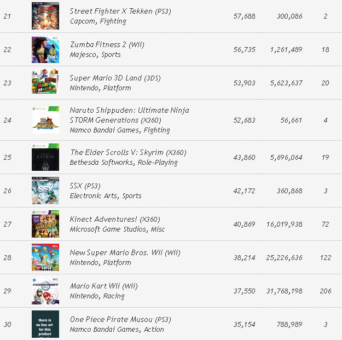Image resolution: width=342 pixels, height=340 pixels.
Task: Click Kinect Adventures! box art
Action: pos(45,224)
